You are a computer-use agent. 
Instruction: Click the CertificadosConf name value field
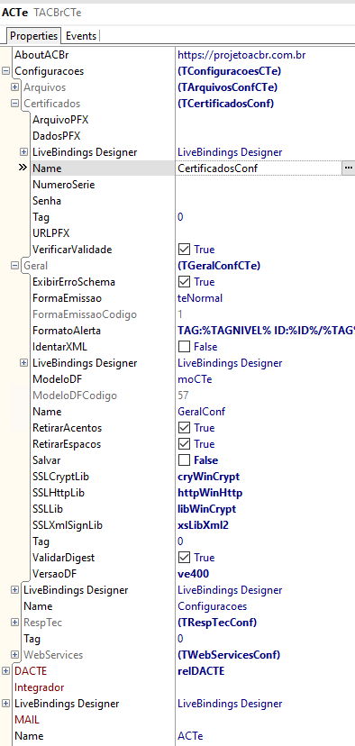(259, 168)
